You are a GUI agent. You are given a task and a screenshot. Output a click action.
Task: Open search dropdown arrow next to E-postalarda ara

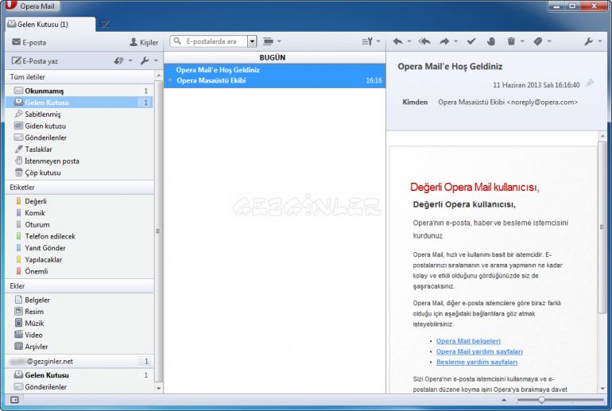(252, 41)
